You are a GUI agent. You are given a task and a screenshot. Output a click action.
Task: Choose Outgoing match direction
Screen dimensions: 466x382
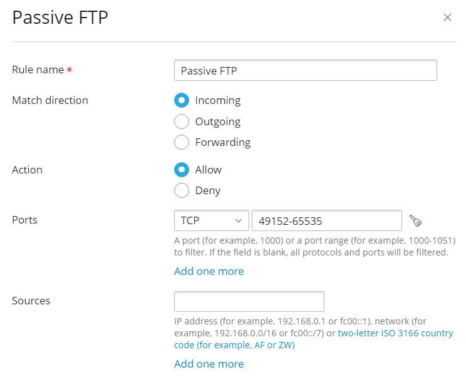pos(182,121)
